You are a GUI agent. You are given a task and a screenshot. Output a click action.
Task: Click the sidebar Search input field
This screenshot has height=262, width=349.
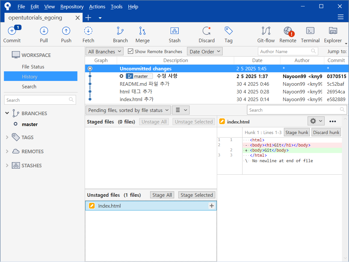(x=40, y=100)
